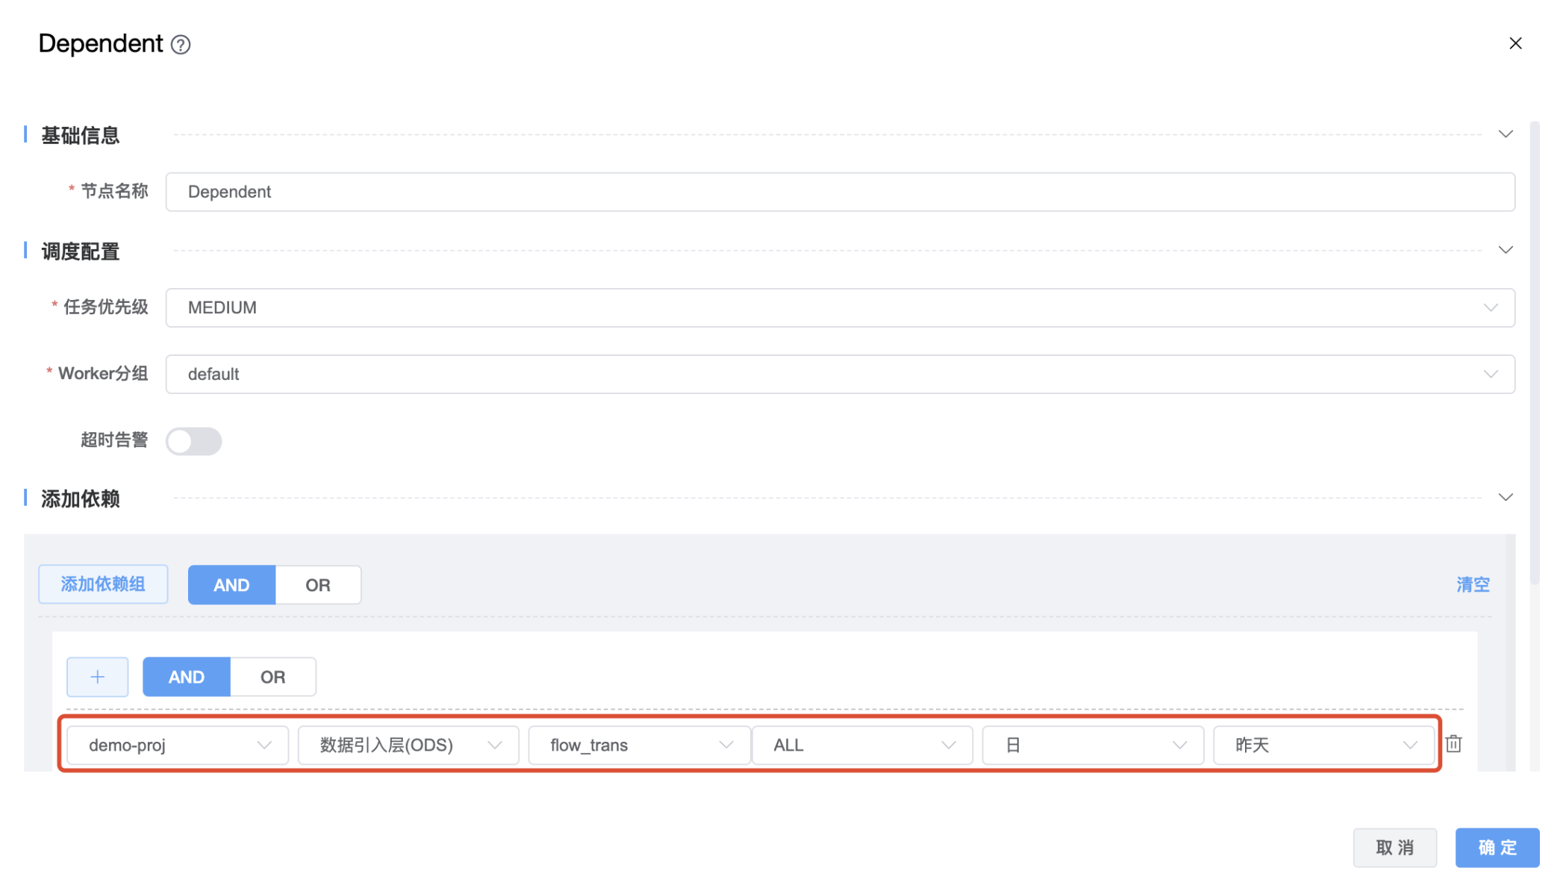Click the 添加依赖组 button
Screen dimensions: 1563x891
pos(103,584)
